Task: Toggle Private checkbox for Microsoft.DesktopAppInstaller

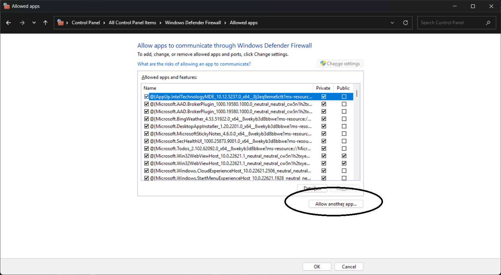Action: pyautogui.click(x=324, y=126)
